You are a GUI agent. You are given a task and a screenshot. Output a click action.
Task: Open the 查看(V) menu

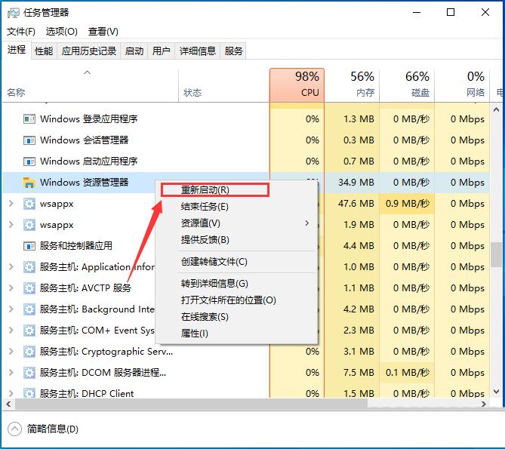(103, 32)
